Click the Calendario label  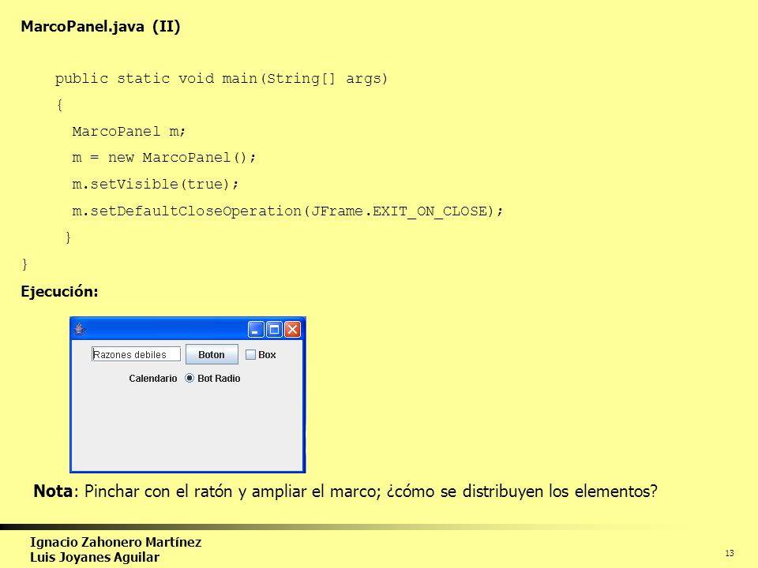[152, 378]
